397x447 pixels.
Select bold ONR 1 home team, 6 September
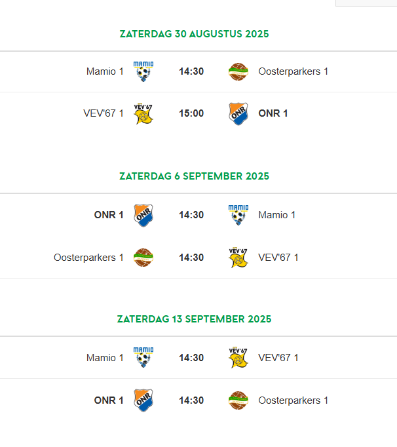coord(109,215)
